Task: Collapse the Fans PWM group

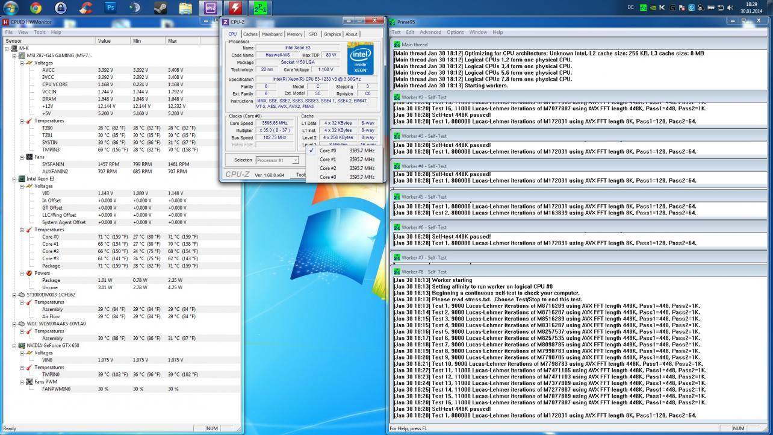Action: pyautogui.click(x=22, y=381)
